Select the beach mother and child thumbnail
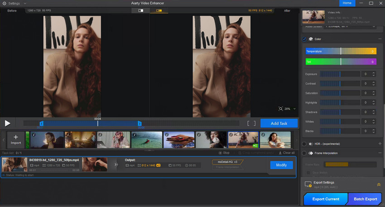 [x=275, y=140]
